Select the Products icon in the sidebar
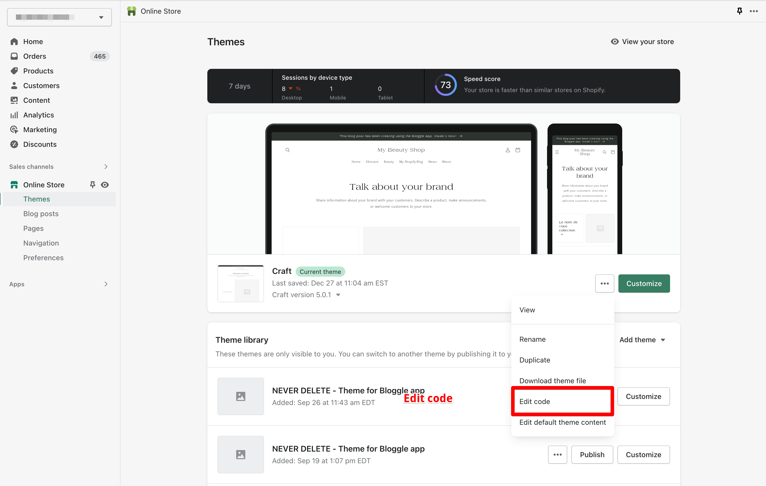766x486 pixels. pos(14,71)
